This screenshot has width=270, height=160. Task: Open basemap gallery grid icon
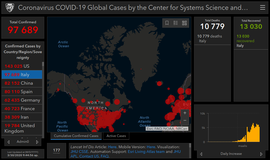click(184, 23)
